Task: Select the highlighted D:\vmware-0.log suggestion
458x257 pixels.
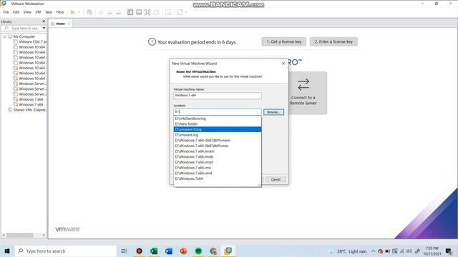Action: (218, 129)
